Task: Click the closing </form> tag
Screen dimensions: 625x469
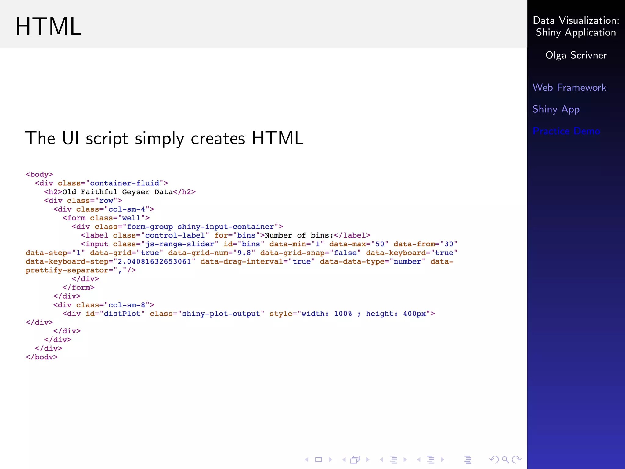Action: pos(78,288)
